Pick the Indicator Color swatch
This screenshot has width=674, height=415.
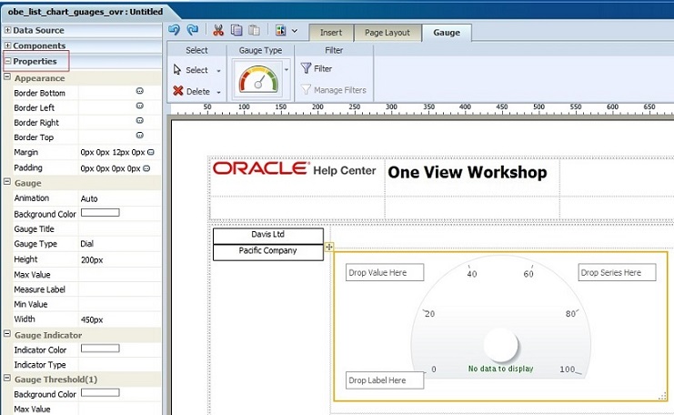(x=100, y=349)
